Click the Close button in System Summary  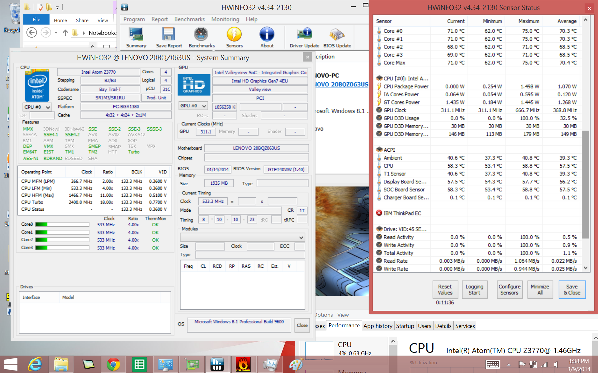tap(302, 325)
